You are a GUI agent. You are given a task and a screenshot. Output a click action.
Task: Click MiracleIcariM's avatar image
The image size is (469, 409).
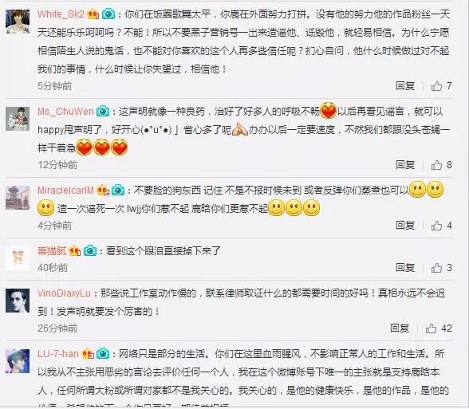[x=18, y=198]
